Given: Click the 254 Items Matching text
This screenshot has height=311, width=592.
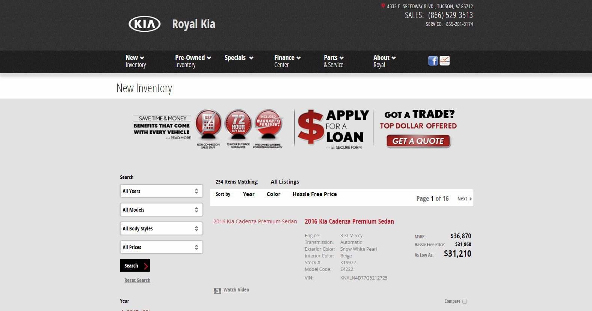Looking at the screenshot, I should [237, 182].
